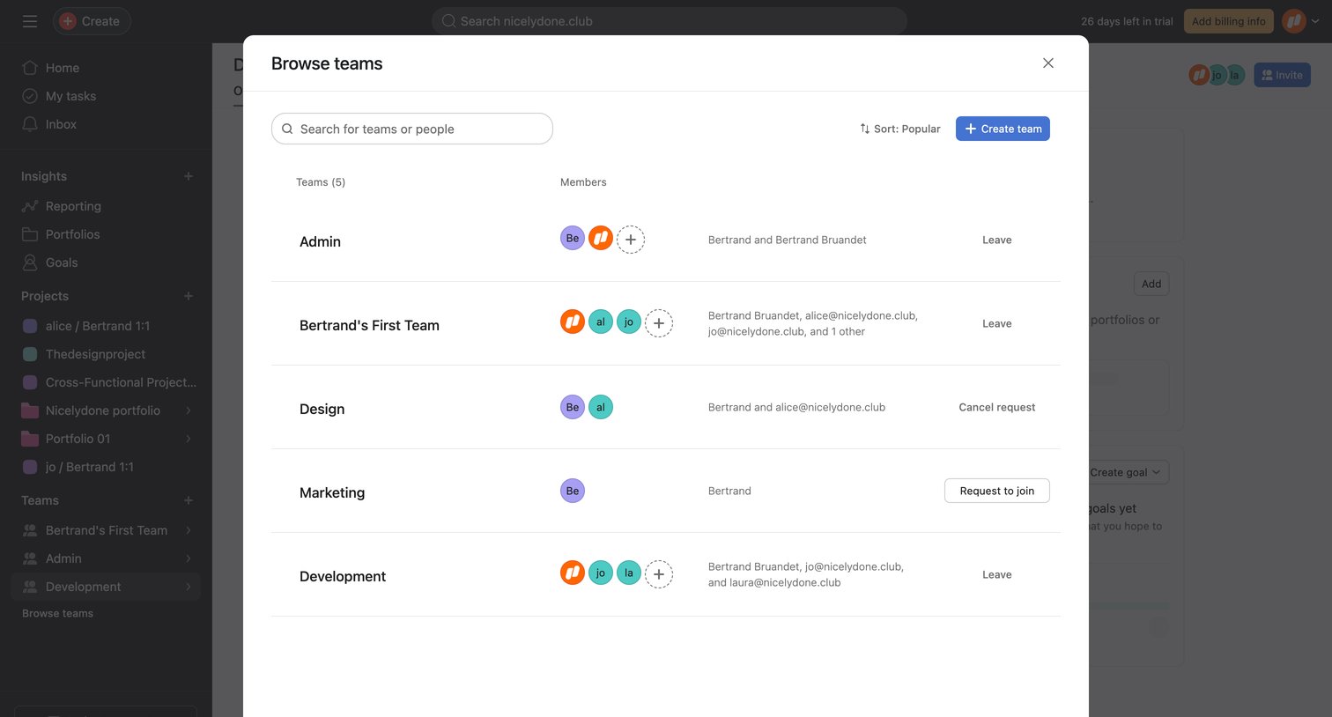
Task: Click the al avatar in Design row
Action: [x=601, y=407]
